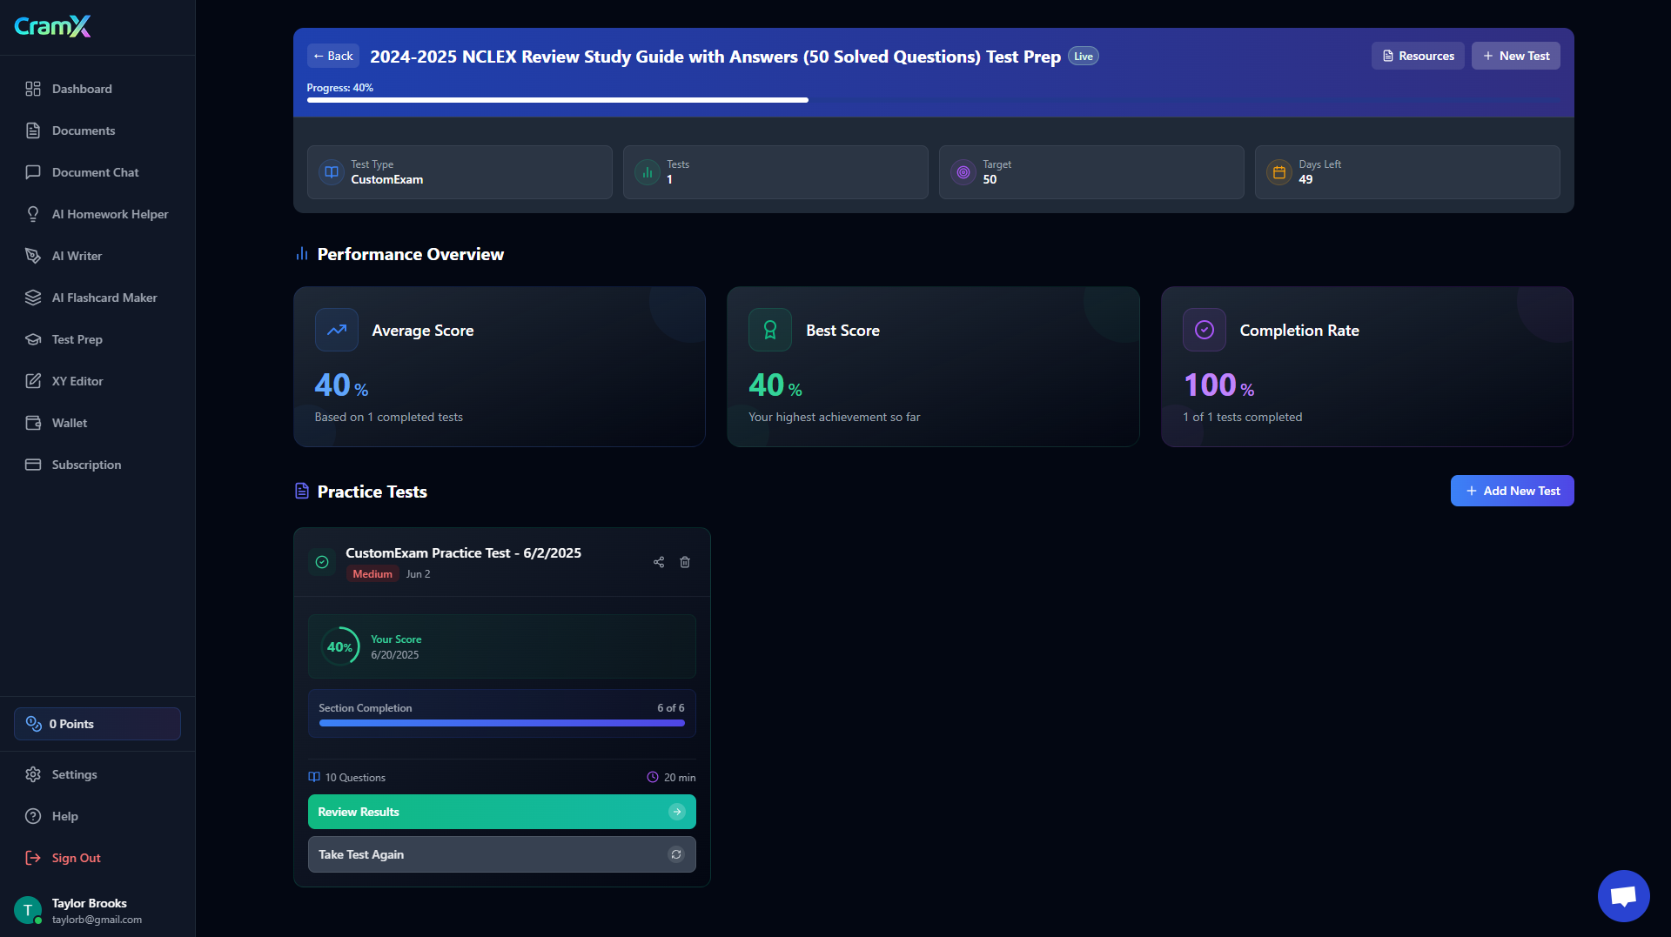Click the taylorb@gmail.com email text
Image resolution: width=1671 pixels, height=937 pixels.
point(97,920)
